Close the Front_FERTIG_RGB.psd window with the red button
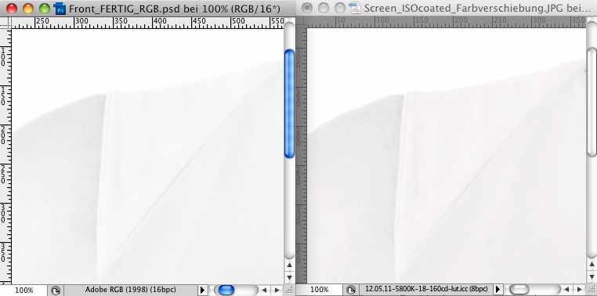 coord(12,8)
